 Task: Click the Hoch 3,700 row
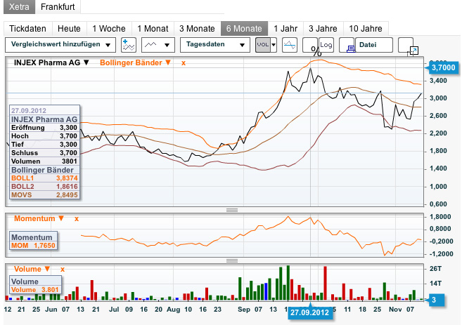[x=44, y=136]
